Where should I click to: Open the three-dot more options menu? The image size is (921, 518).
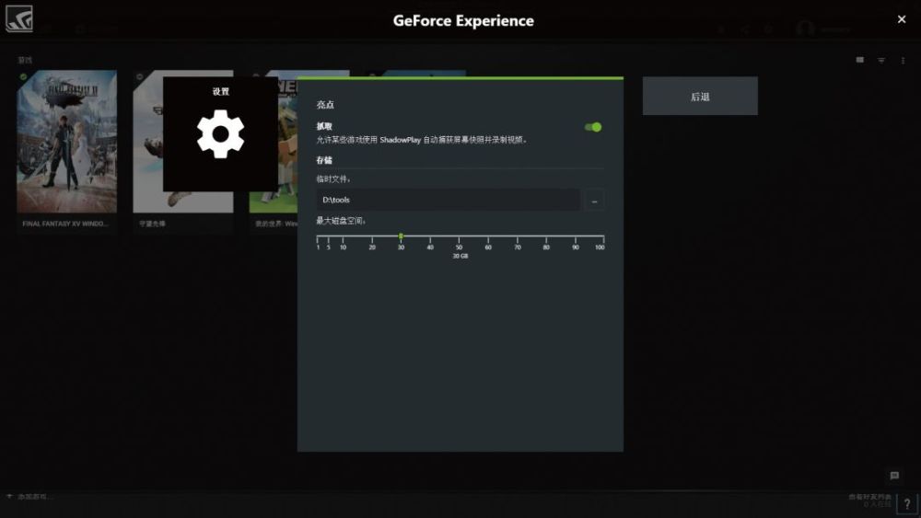pyautogui.click(x=903, y=61)
